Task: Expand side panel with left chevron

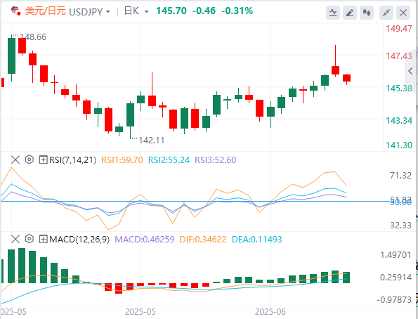Action: (411, 71)
